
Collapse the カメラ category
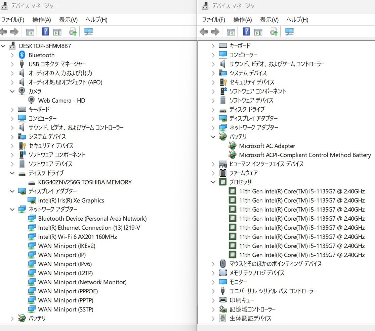[12, 91]
